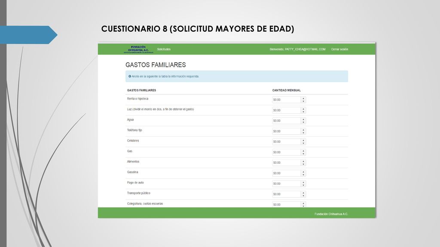Focus the Transporte público amount field
Viewport: 440px width, 247px height.
tap(287, 194)
